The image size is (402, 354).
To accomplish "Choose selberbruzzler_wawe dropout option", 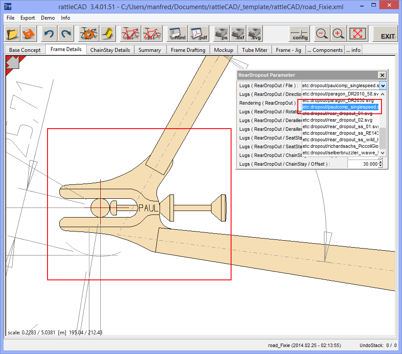I will [x=341, y=153].
